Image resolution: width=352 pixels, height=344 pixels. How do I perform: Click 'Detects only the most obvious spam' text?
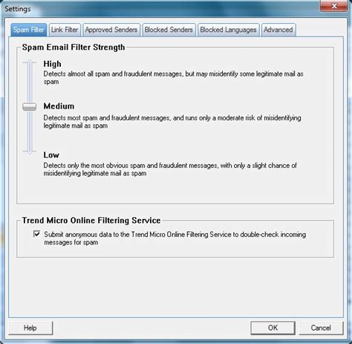(170, 169)
